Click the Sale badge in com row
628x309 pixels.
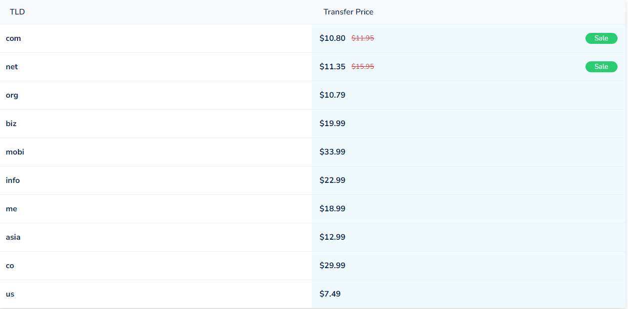pyautogui.click(x=601, y=38)
